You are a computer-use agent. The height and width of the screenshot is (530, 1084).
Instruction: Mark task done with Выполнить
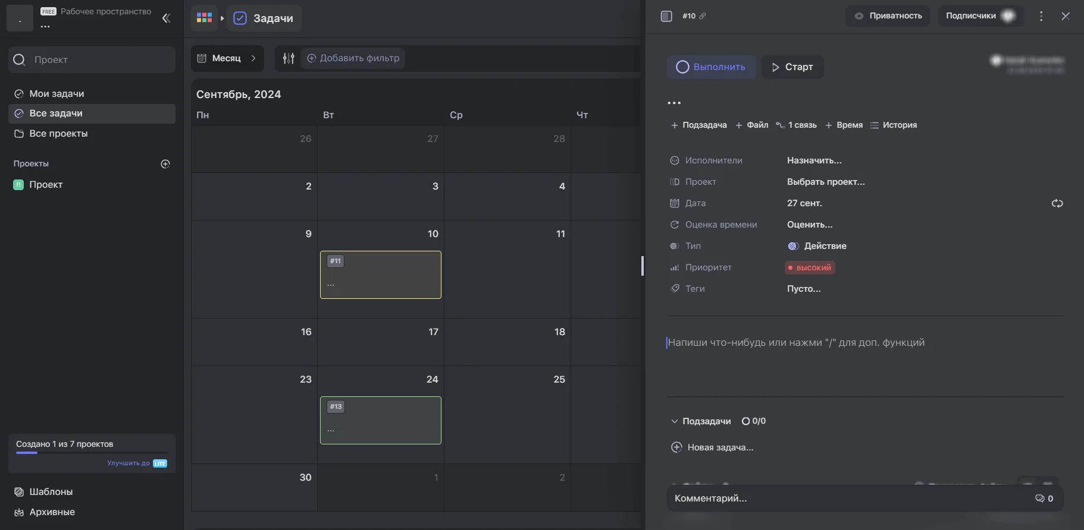click(711, 67)
